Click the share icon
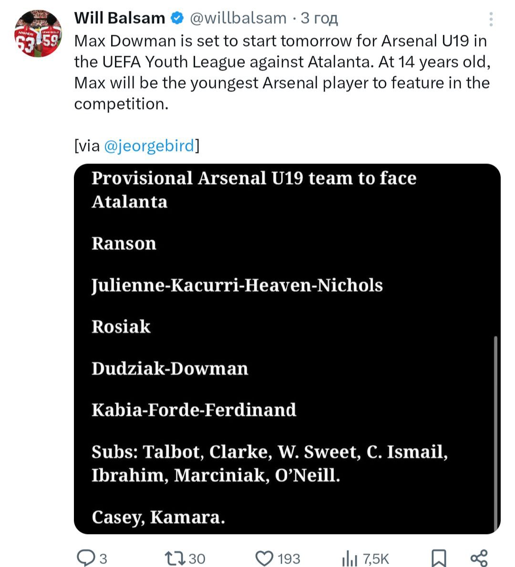This screenshot has width=515, height=567. pyautogui.click(x=479, y=557)
